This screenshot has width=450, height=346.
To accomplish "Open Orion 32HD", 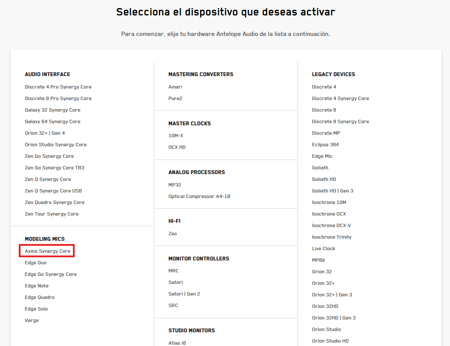I will pos(325,306).
